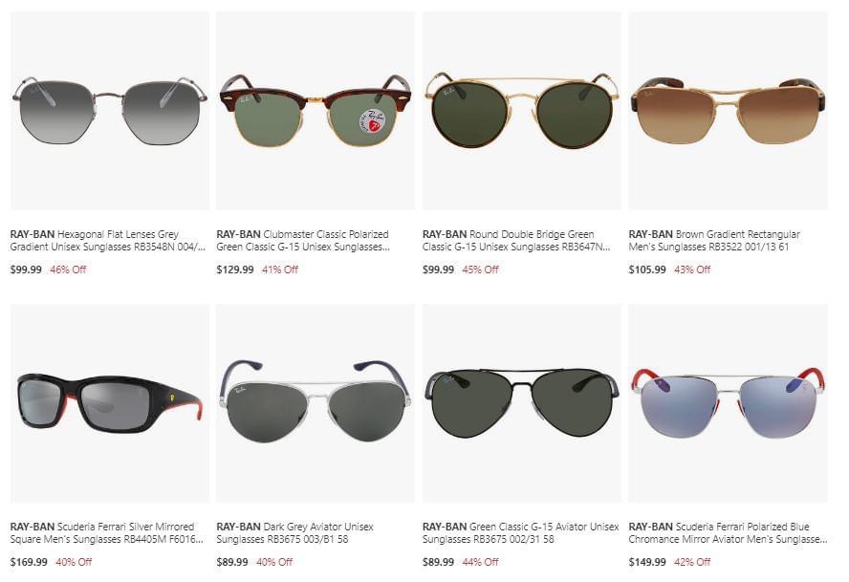Click the 46% Off label on Hexagonal

68,269
